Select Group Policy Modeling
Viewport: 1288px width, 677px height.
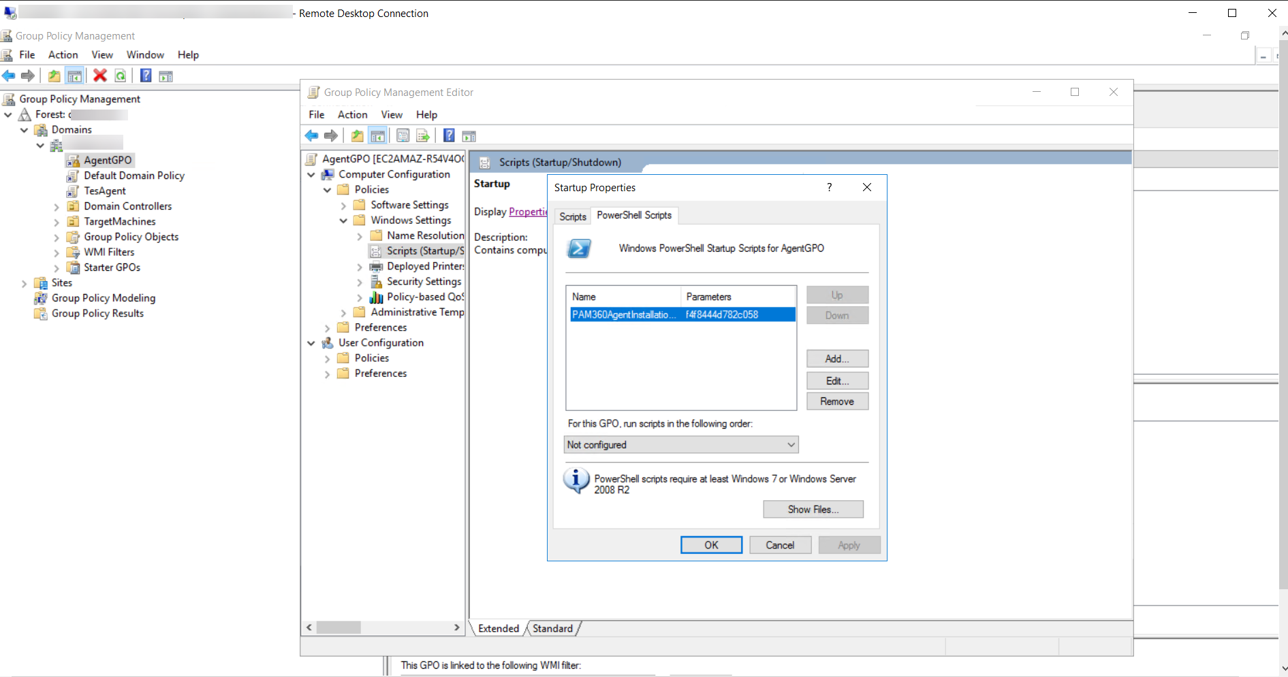(104, 298)
